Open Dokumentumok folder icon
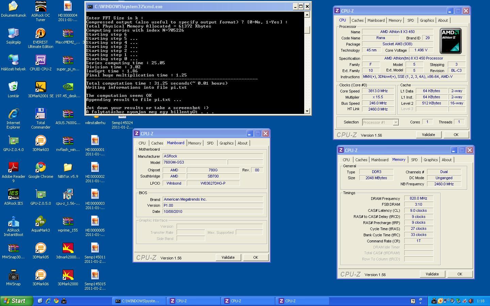Viewport: 490px width, 306px height. point(13,9)
